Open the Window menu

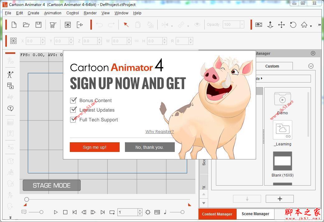point(121,13)
